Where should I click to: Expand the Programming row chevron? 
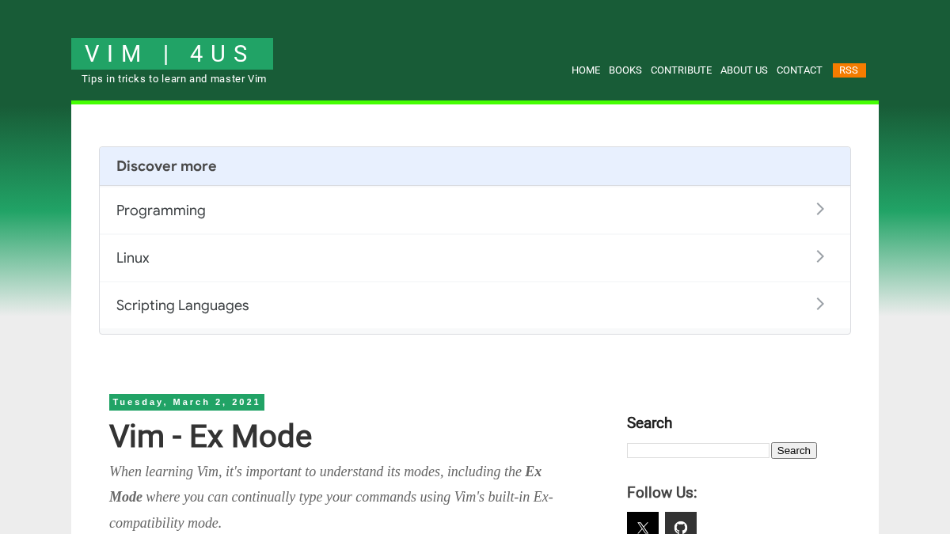coord(820,209)
